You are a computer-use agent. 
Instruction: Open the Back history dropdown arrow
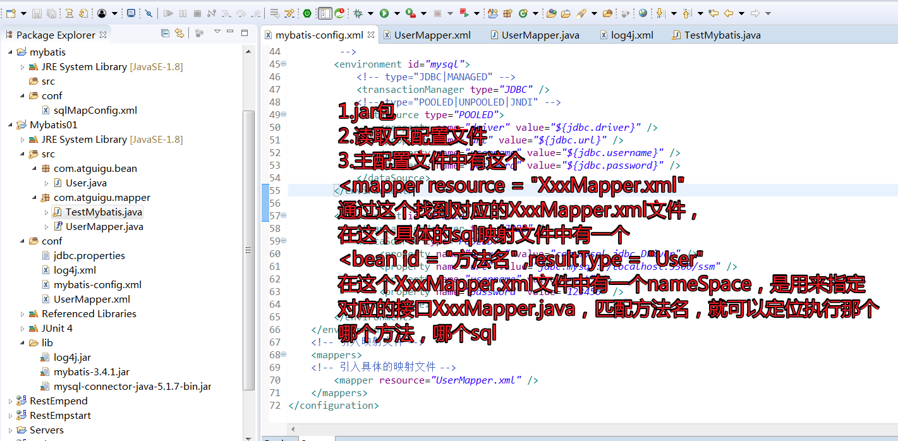point(741,13)
